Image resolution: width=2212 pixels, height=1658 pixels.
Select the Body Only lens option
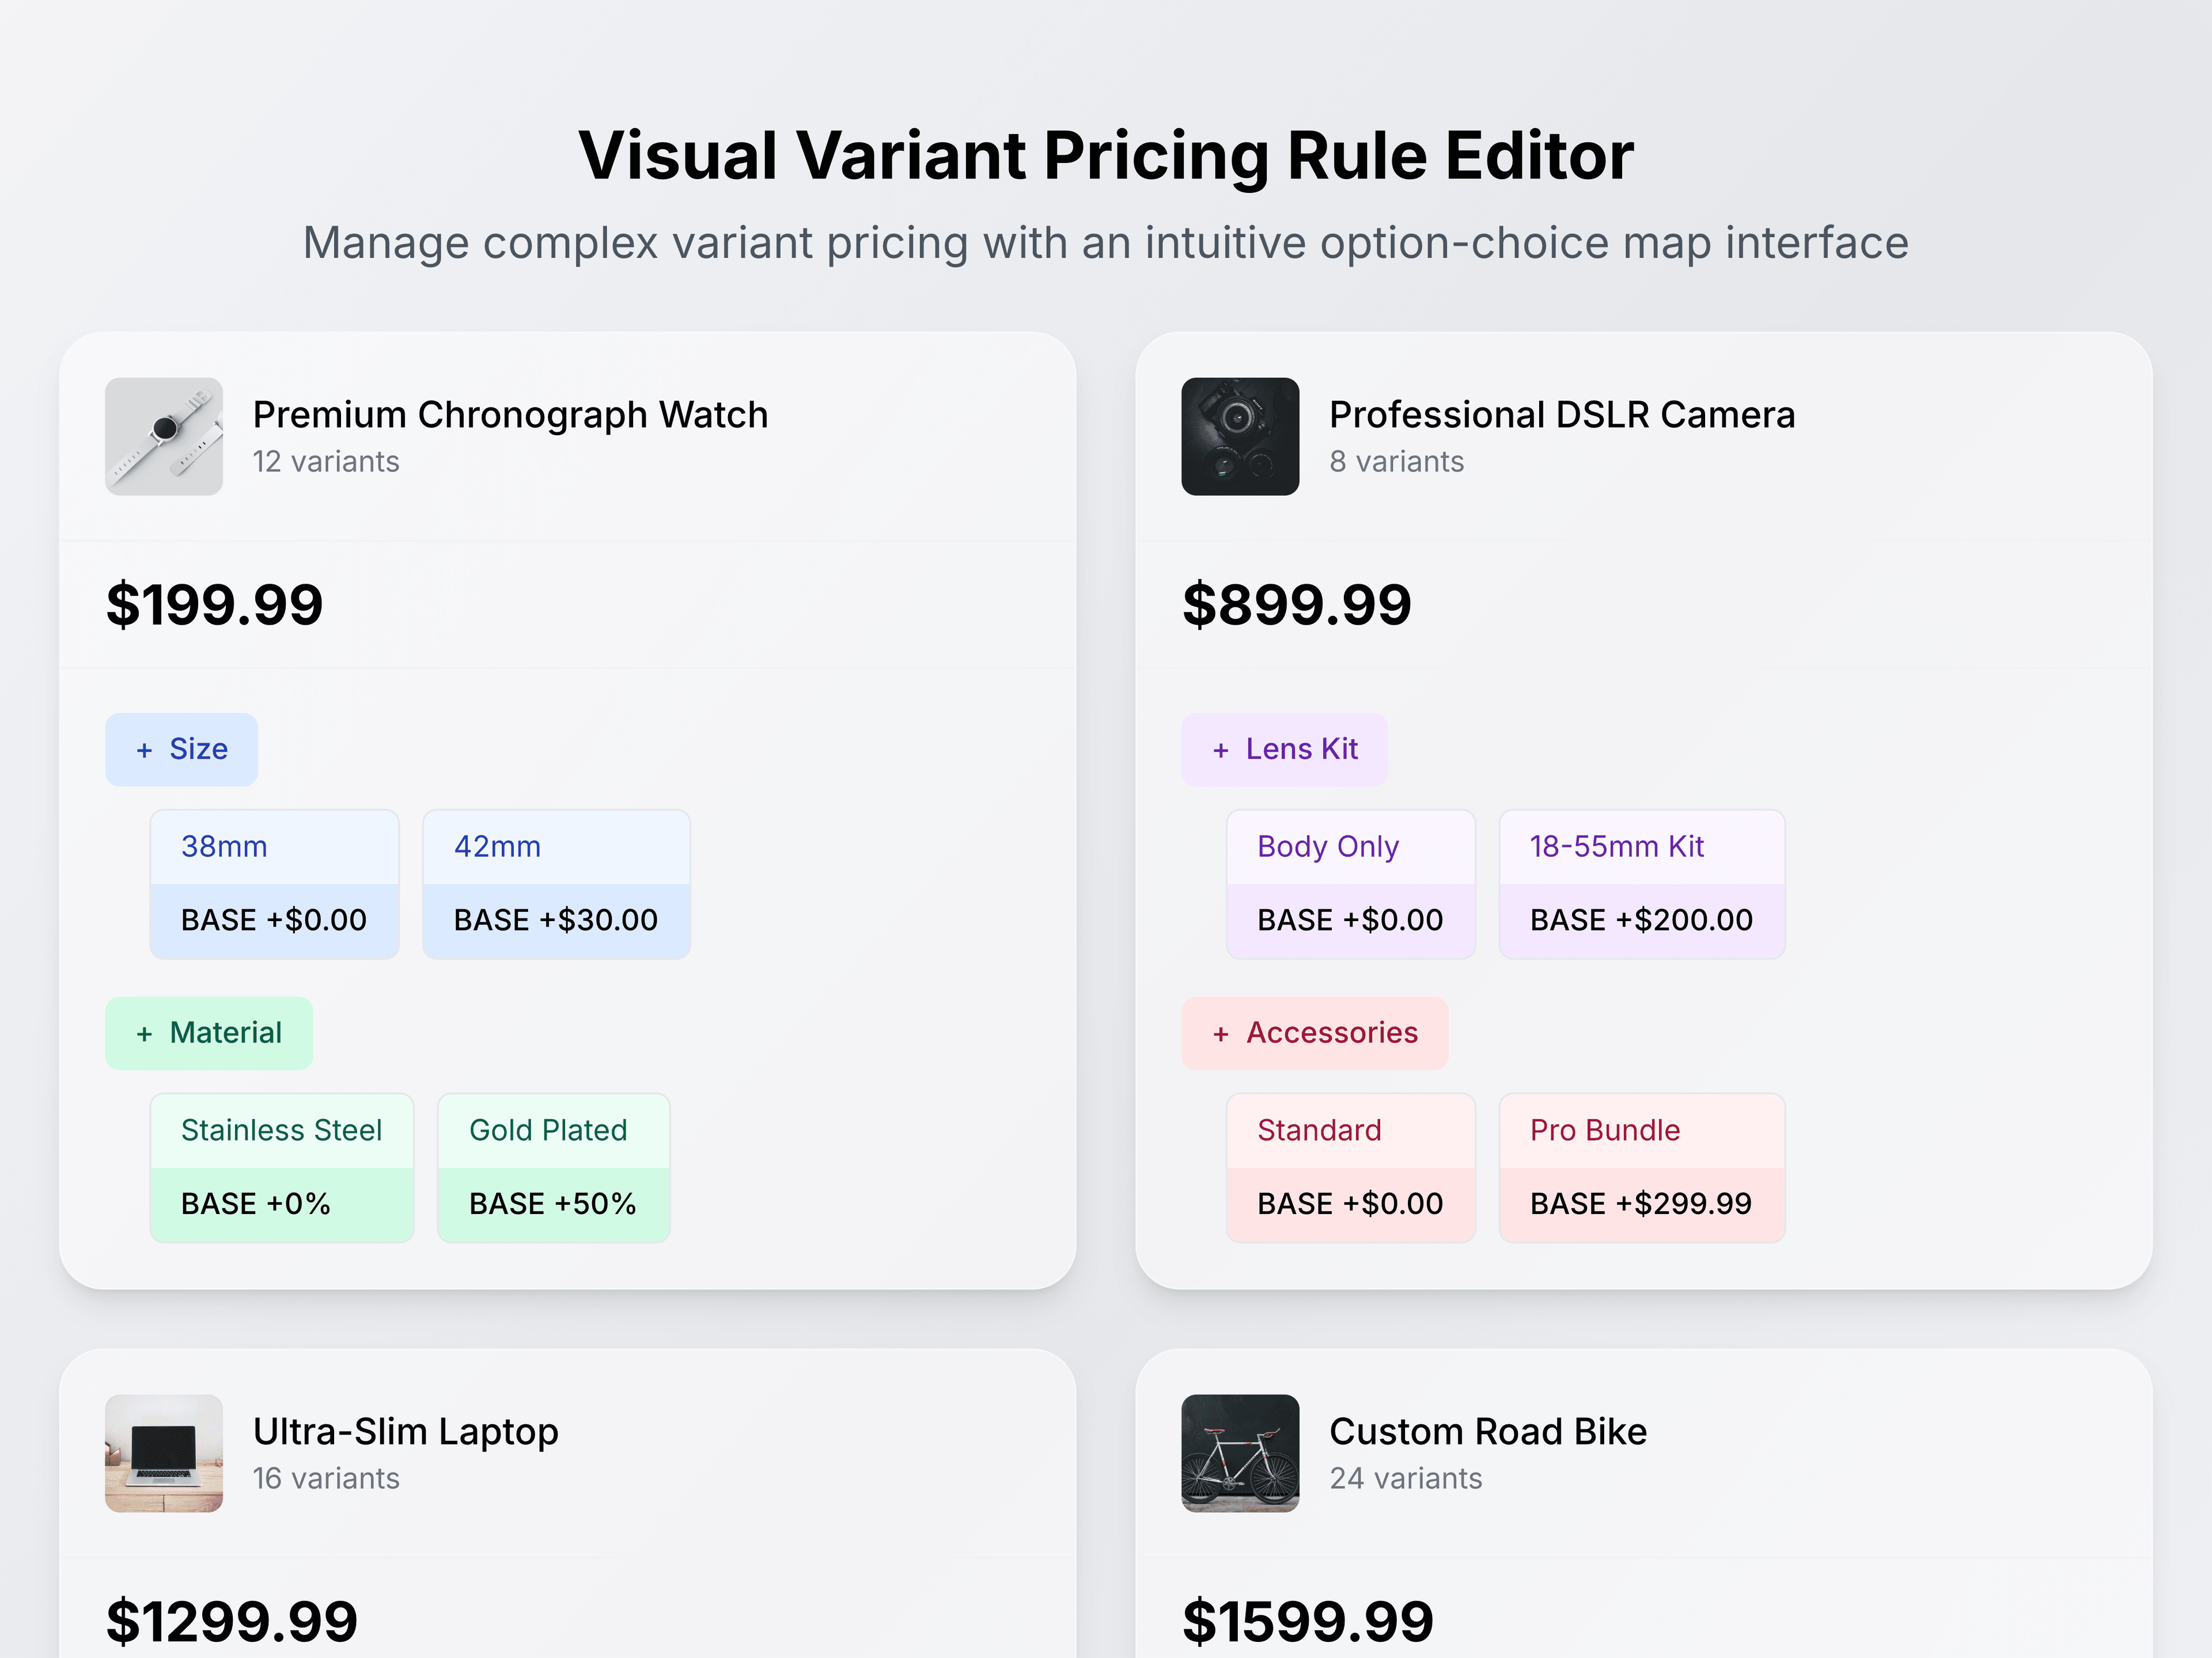click(1350, 846)
